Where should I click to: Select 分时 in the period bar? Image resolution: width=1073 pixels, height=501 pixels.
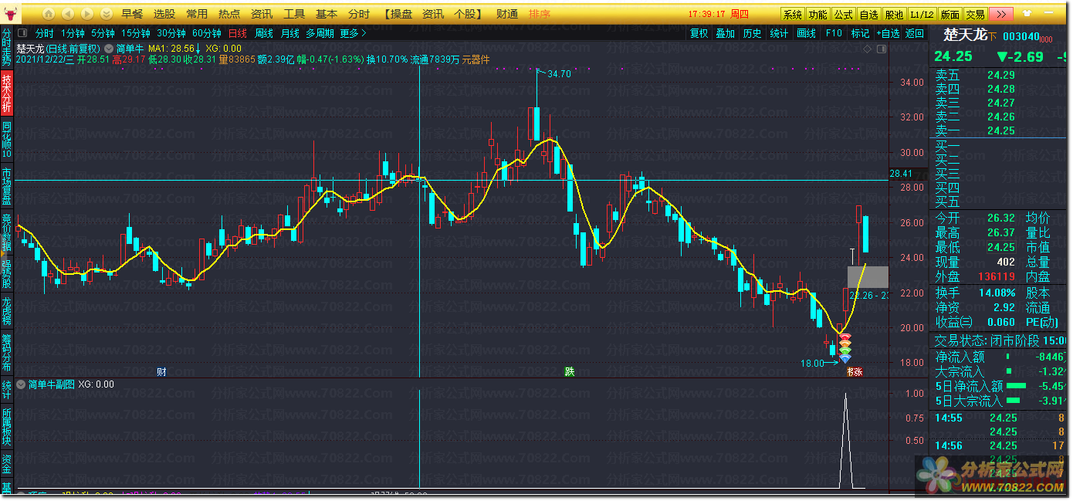coord(45,33)
